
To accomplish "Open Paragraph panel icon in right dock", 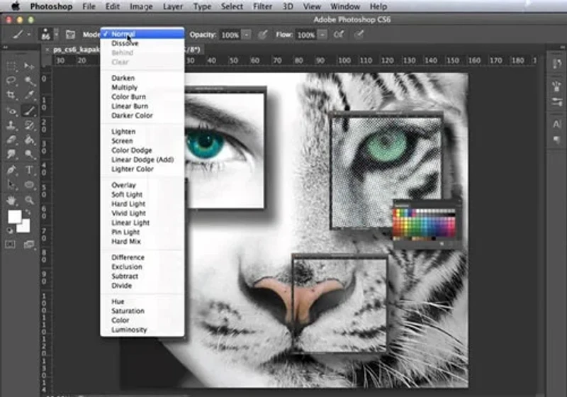I will pos(556,140).
